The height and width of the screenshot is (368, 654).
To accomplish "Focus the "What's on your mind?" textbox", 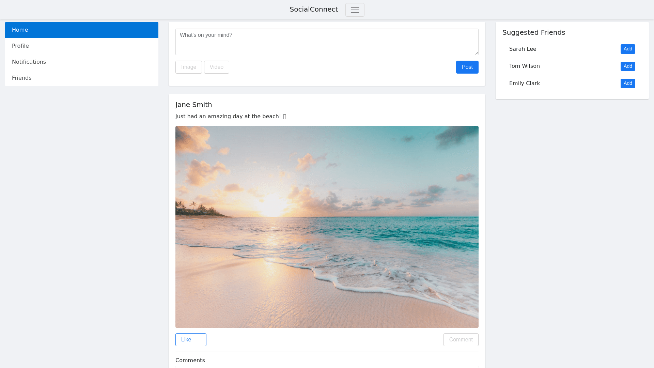I will [x=327, y=42].
